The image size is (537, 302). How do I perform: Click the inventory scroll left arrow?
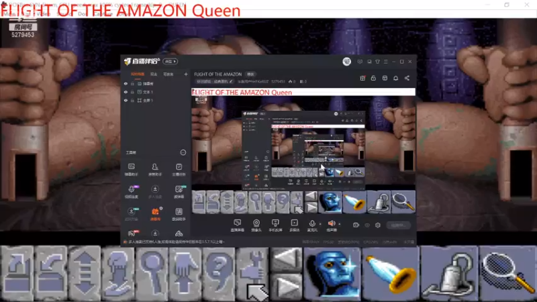point(286,259)
